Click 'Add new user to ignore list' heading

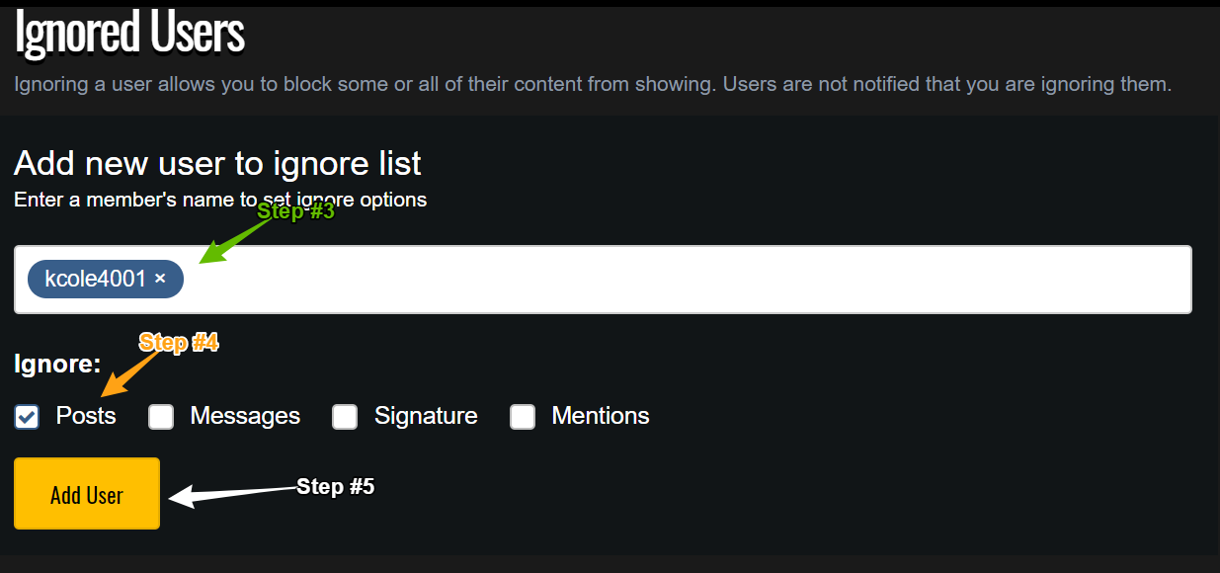(217, 163)
